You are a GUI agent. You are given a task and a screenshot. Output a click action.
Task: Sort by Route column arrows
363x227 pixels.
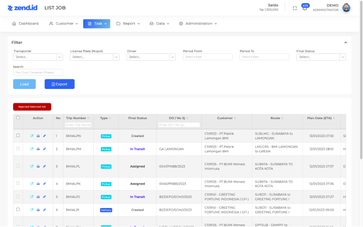(282, 118)
